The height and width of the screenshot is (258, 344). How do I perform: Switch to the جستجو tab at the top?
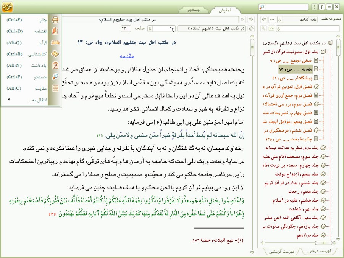194,10
